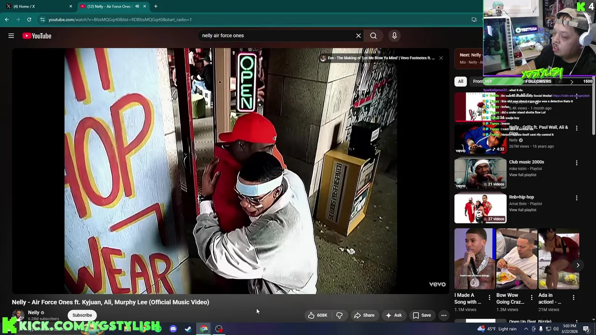Click the youtube.com address bar URL
Image resolution: width=596 pixels, height=335 pixels.
[x=120, y=20]
